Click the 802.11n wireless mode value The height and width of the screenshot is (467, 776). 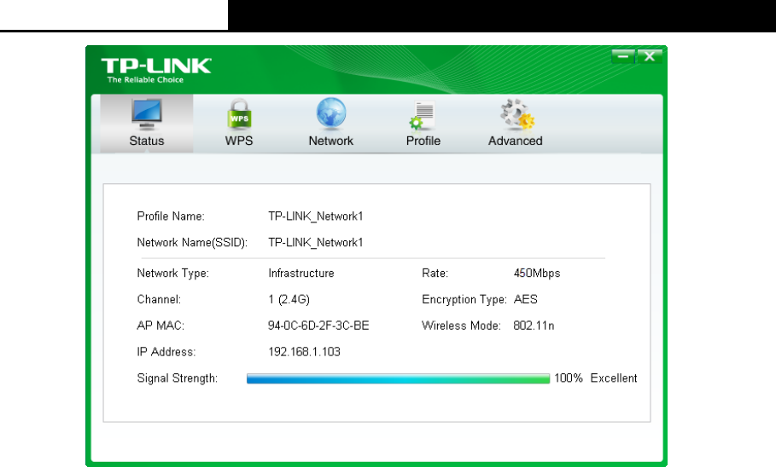(x=534, y=326)
